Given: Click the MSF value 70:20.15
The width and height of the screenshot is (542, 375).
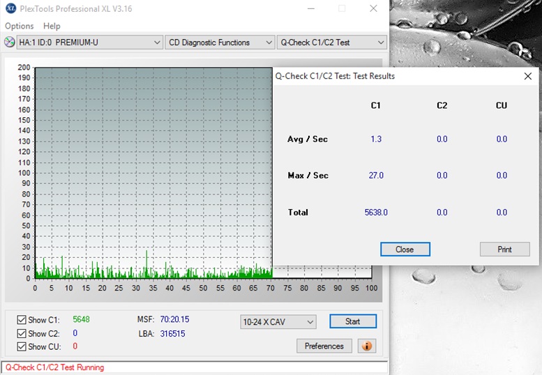Looking at the screenshot, I should pos(174,319).
